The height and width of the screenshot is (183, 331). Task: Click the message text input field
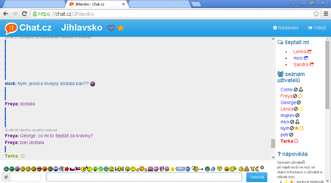144,177
